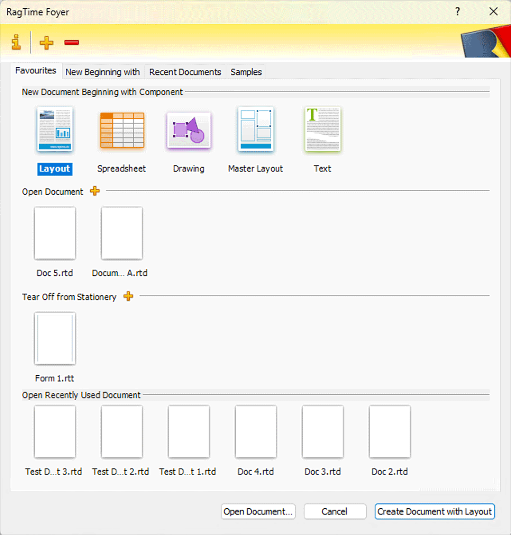Click the Cancel button
The width and height of the screenshot is (511, 535).
point(335,511)
